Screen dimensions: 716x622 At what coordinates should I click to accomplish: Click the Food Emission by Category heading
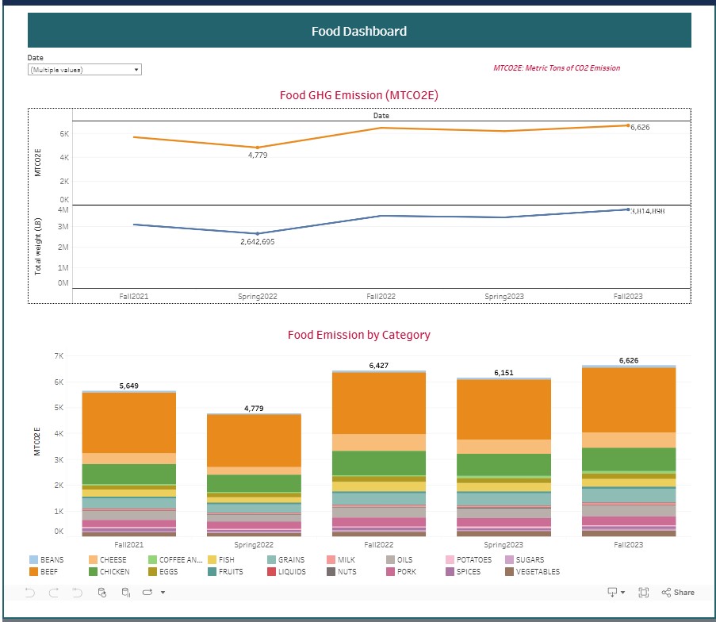358,335
